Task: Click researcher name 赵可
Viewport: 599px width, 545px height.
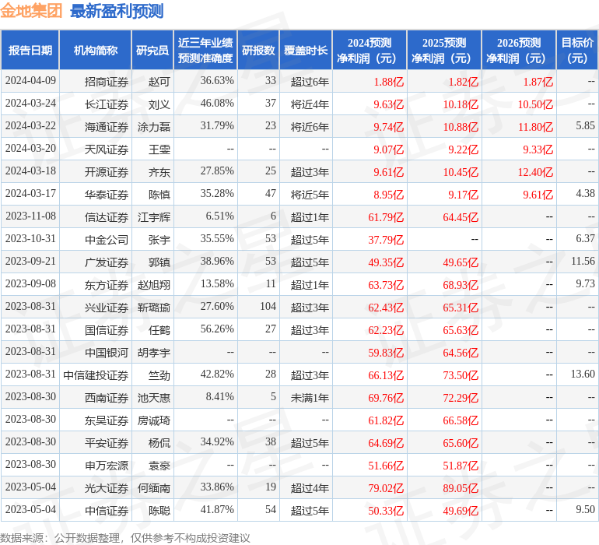Action: 159,82
